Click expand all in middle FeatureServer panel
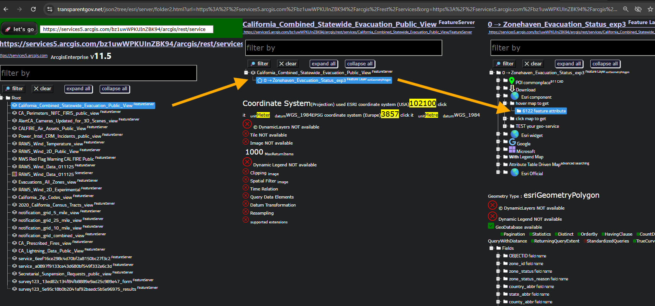655x306 pixels. [323, 64]
